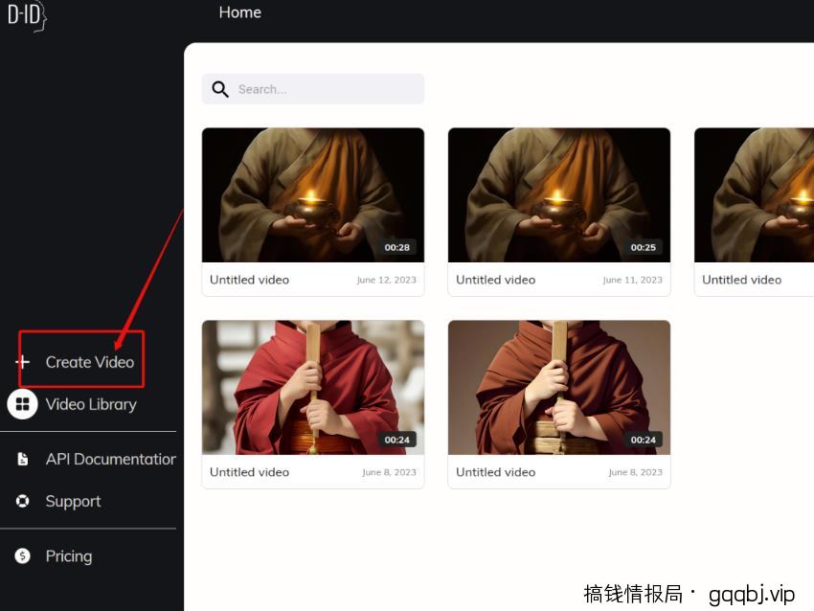Open API Documentation

tap(110, 459)
